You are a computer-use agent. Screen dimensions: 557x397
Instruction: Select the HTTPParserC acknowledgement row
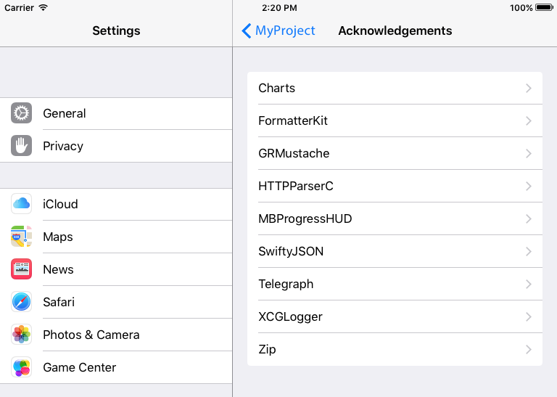click(296, 186)
